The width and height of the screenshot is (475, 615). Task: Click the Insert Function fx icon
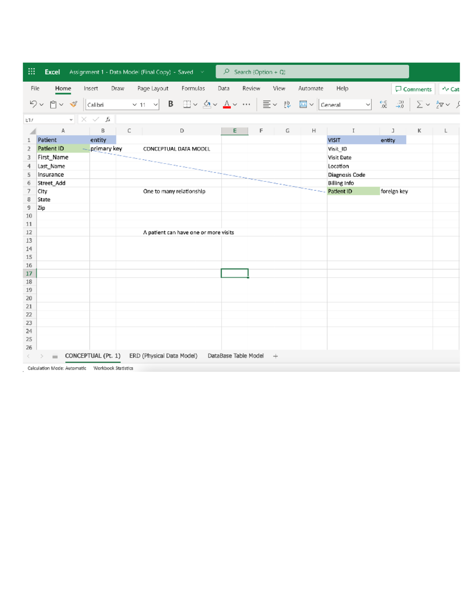click(x=108, y=120)
